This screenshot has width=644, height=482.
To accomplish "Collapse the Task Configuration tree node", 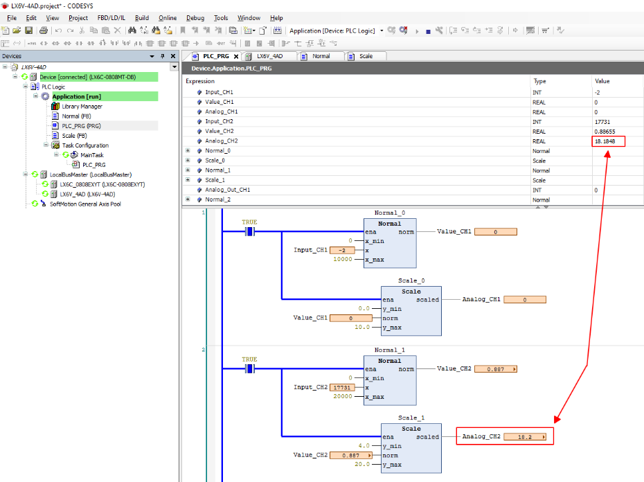I will coord(47,145).
